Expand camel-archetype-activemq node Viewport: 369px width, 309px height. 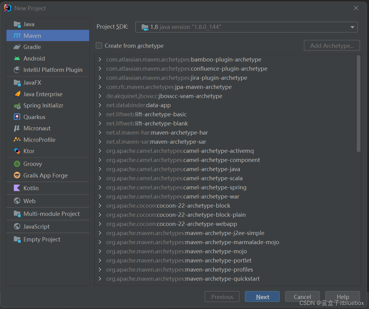(x=100, y=151)
